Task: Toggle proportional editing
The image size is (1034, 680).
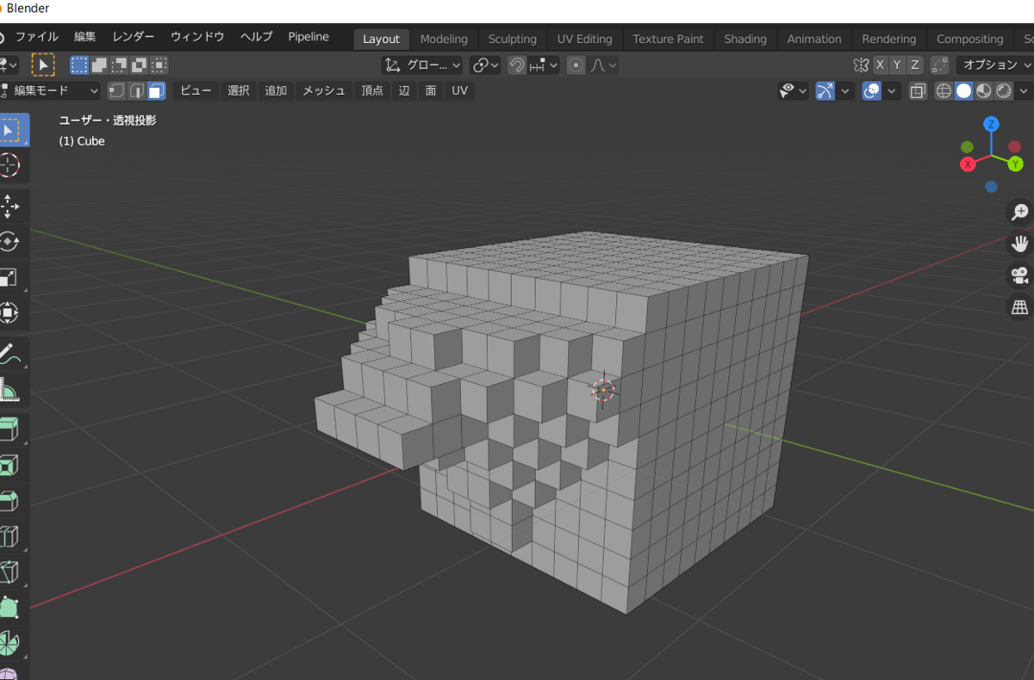Action: click(x=576, y=65)
